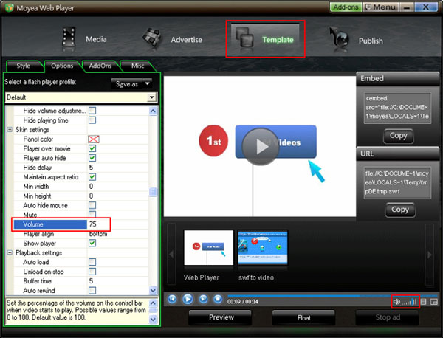Adjust the volume level bars

[x=409, y=302]
